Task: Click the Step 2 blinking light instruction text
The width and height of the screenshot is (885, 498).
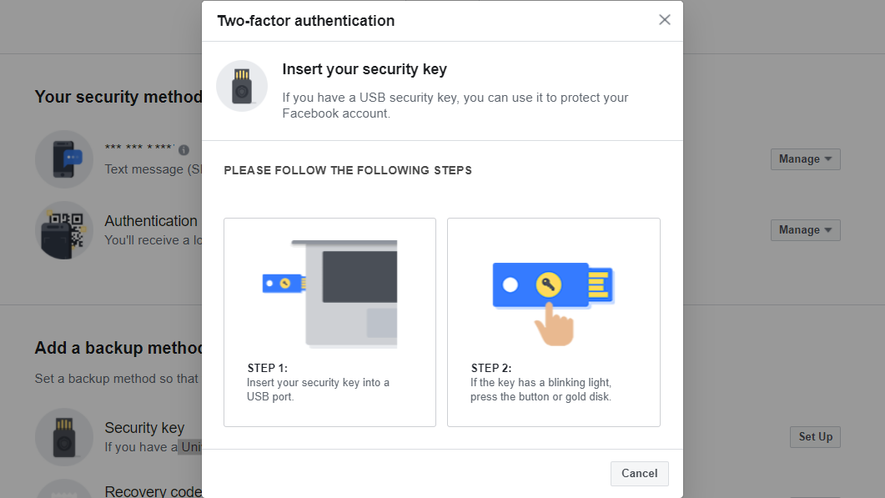Action: tap(541, 390)
